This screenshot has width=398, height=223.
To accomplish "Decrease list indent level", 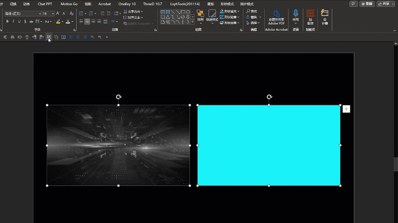I will (x=103, y=13).
